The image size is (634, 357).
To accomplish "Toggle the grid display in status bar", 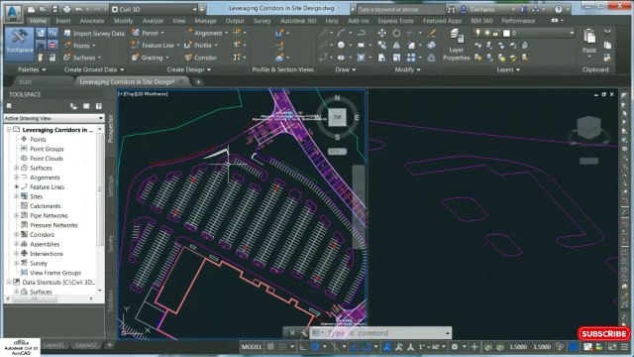I will coord(270,347).
